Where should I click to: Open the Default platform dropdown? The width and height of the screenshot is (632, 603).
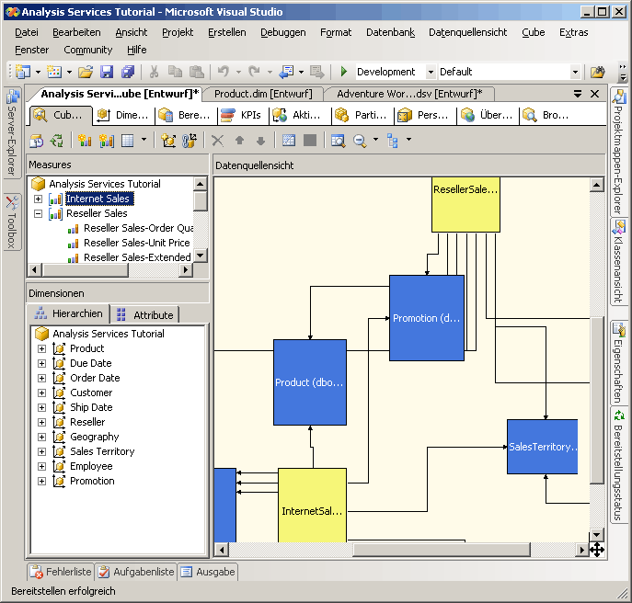pyautogui.click(x=575, y=72)
